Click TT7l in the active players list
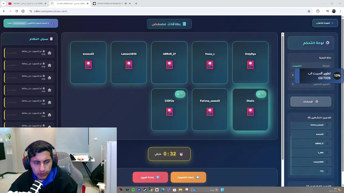Viewport: 344px width, 193px height. coord(311,171)
